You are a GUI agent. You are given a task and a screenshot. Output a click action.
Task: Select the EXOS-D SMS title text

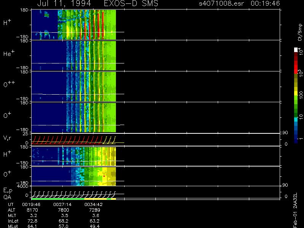point(131,3)
